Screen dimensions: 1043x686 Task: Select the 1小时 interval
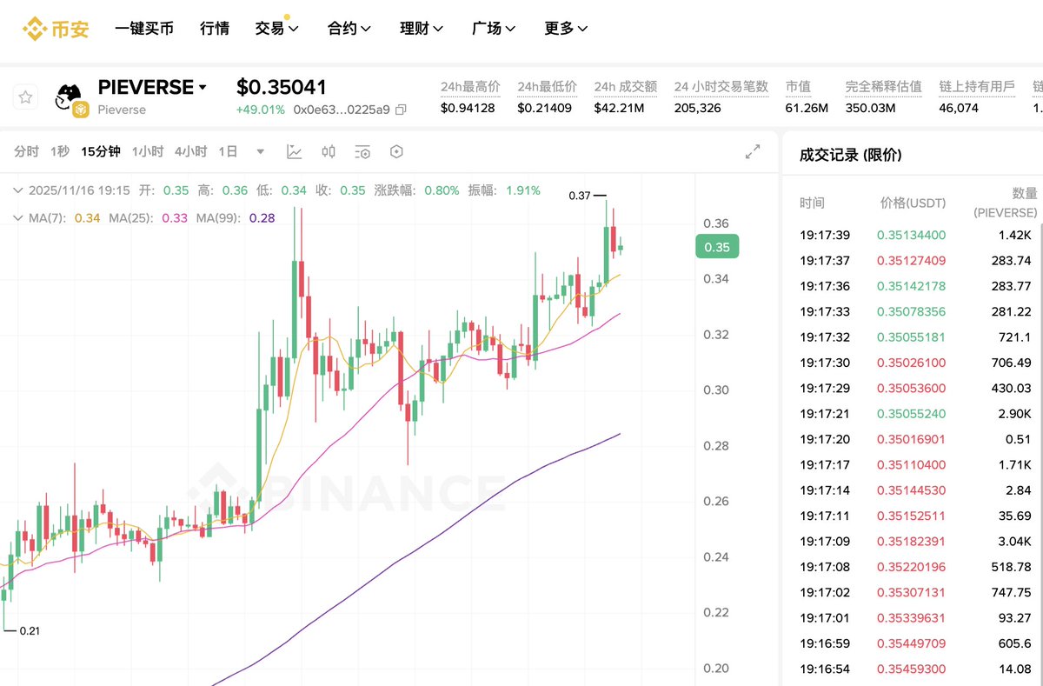click(x=148, y=151)
